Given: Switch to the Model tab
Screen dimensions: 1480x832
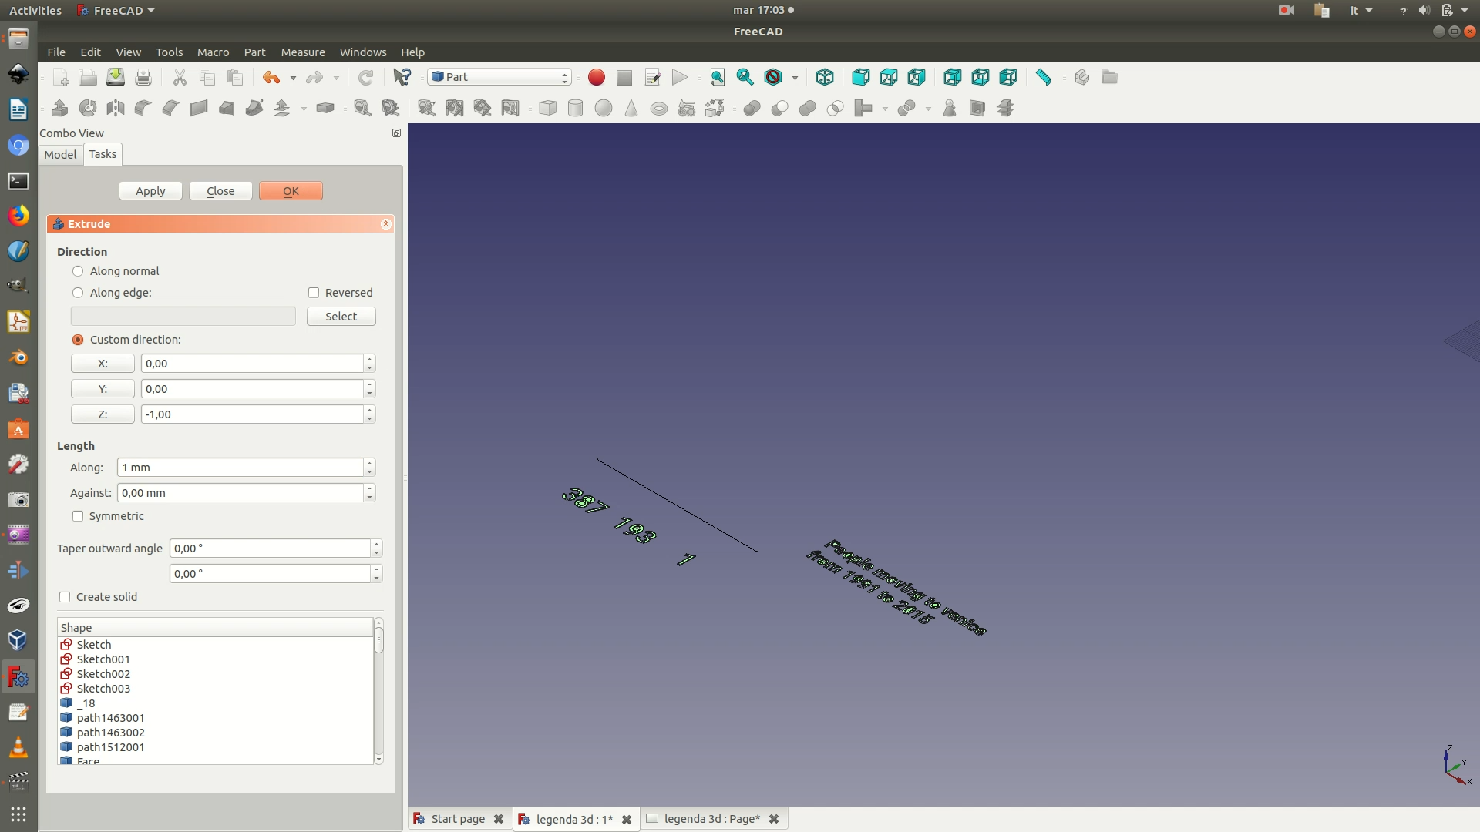Looking at the screenshot, I should (x=60, y=154).
